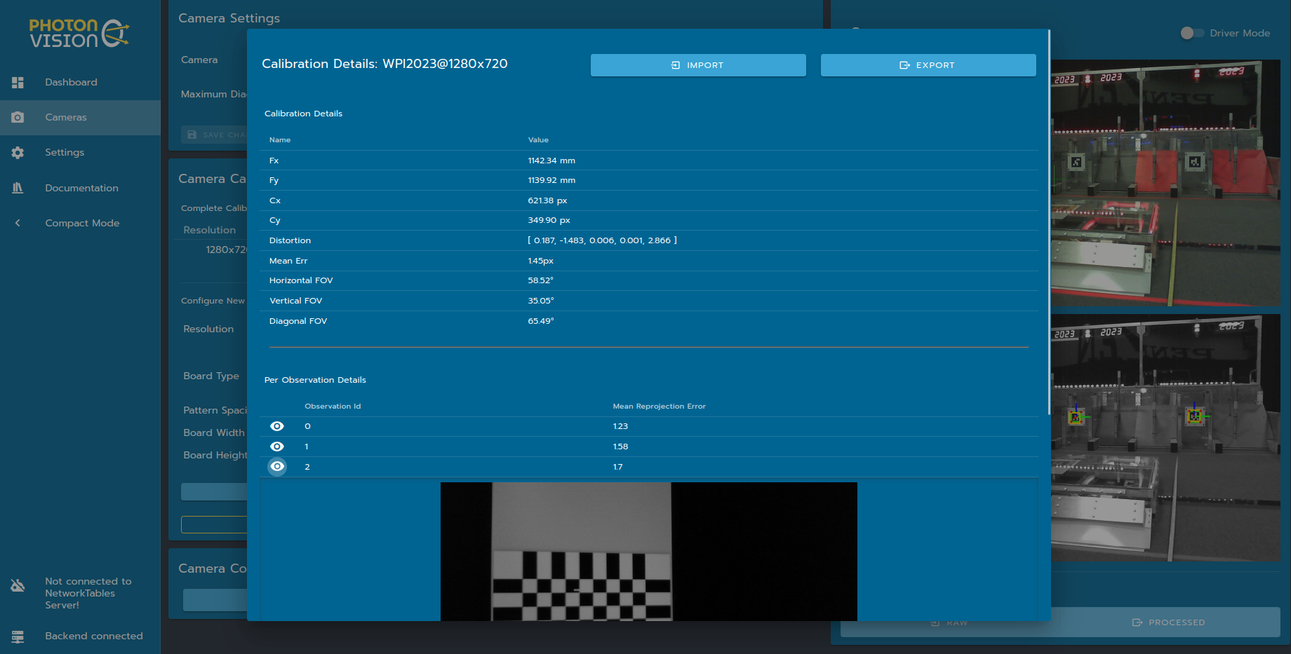Viewport: 1291px width, 654px height.
Task: Open the Documentation menu item
Action: pyautogui.click(x=81, y=188)
